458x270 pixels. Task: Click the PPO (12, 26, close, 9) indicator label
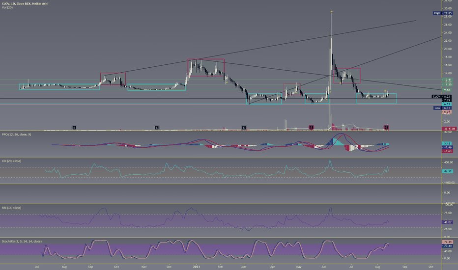pyautogui.click(x=16, y=135)
